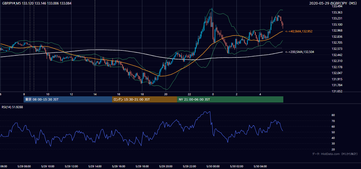Image resolution: width=361 pixels, height=169 pixels.
Task: Click RSI scale value 40
Action: [x=333, y=138]
